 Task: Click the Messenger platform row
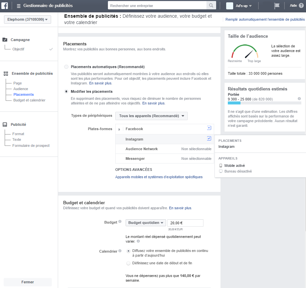(x=165, y=159)
